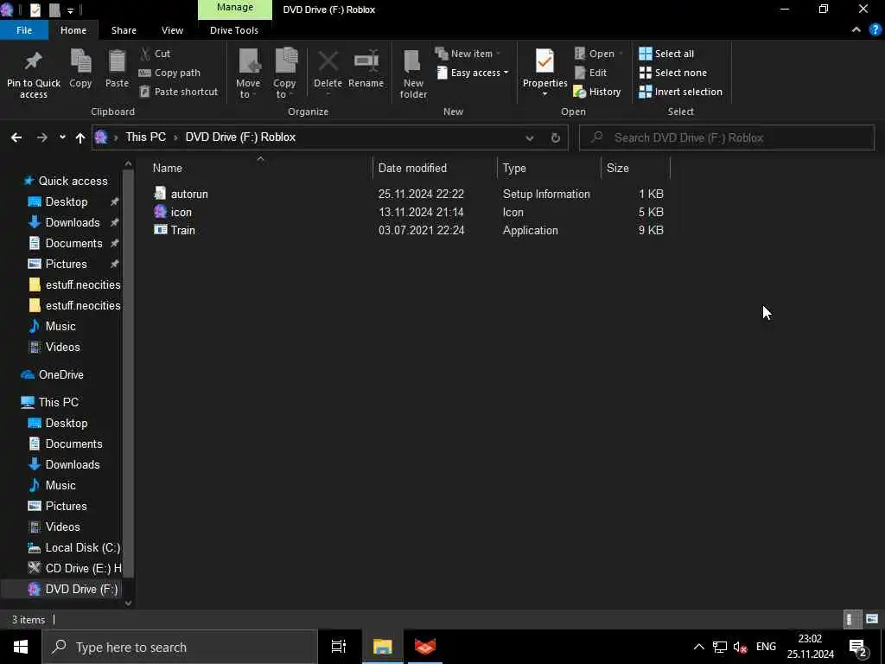885x664 pixels.
Task: Refresh the DVD Drive folder view
Action: click(x=556, y=137)
